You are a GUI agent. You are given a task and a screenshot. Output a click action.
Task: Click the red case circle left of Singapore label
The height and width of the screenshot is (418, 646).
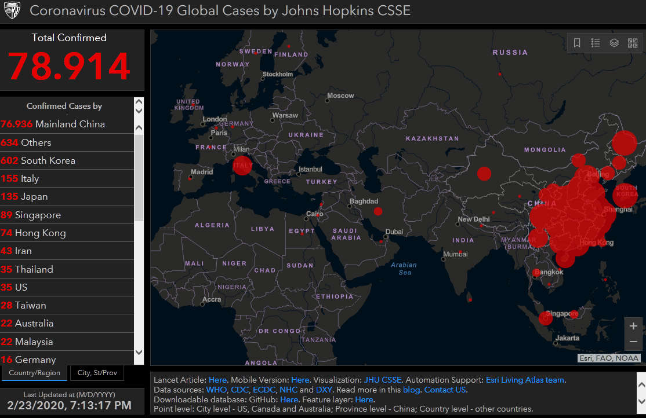[x=546, y=318]
